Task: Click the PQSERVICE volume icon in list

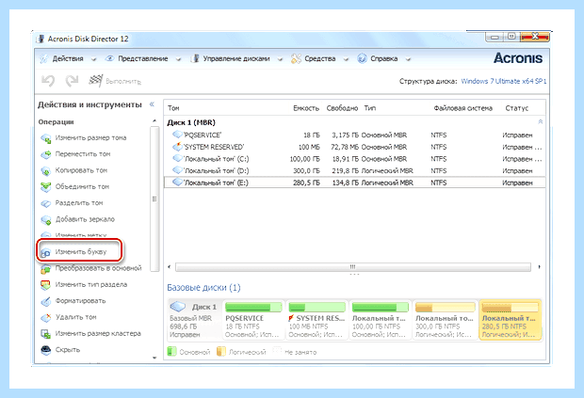Action: pos(177,135)
